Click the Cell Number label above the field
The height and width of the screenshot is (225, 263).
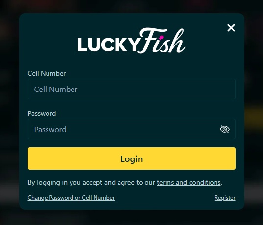(x=47, y=73)
